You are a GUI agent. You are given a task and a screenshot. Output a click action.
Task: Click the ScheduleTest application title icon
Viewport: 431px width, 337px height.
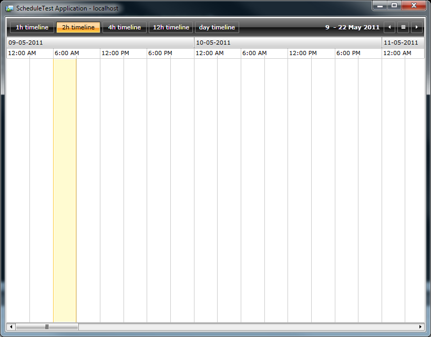click(9, 8)
